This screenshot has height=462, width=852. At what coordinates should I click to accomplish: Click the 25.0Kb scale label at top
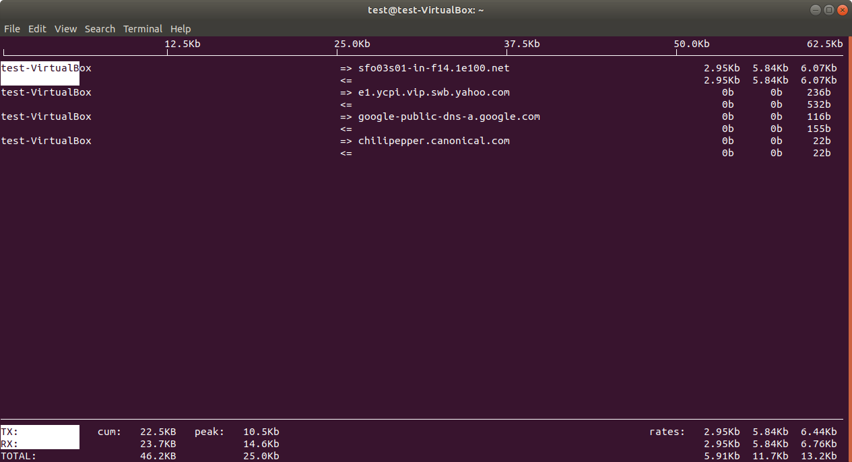[352, 44]
